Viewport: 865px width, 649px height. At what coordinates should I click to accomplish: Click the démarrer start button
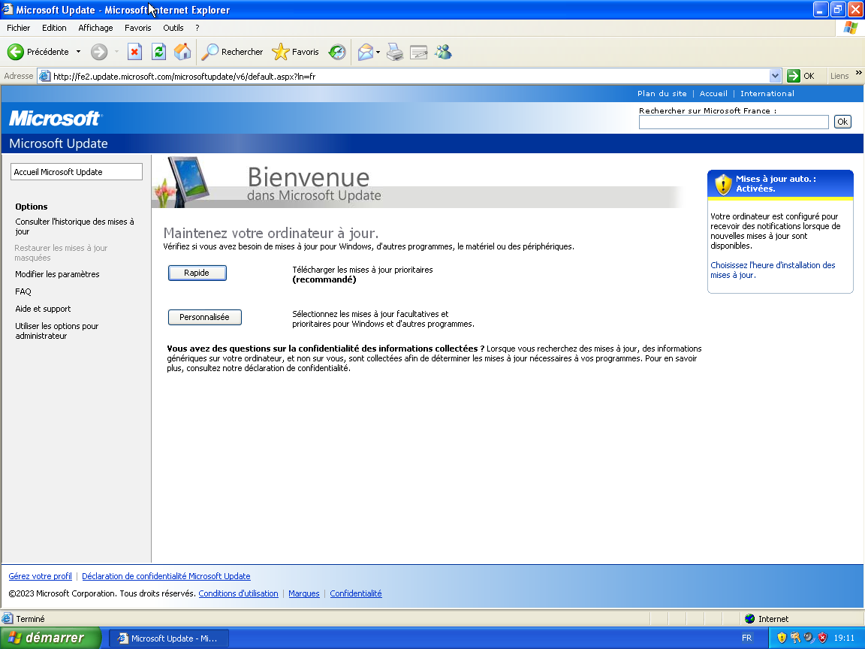(51, 638)
